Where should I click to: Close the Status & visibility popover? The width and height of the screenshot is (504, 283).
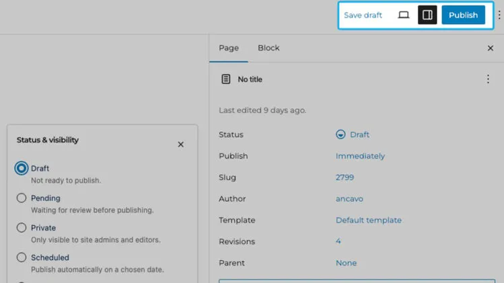pyautogui.click(x=180, y=145)
